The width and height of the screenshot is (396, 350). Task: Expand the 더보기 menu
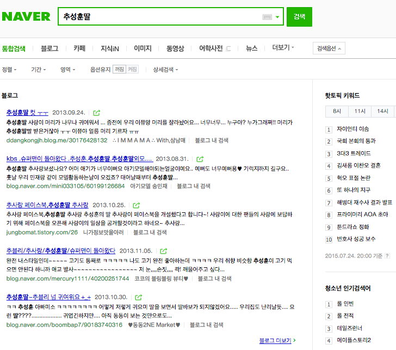click(x=283, y=47)
